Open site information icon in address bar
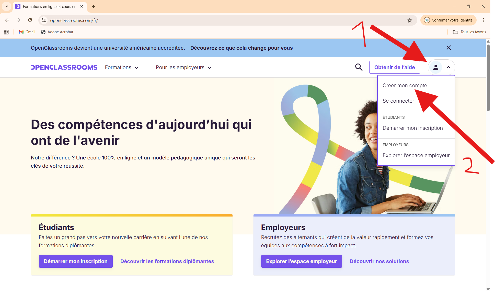Image resolution: width=495 pixels, height=291 pixels. click(44, 20)
